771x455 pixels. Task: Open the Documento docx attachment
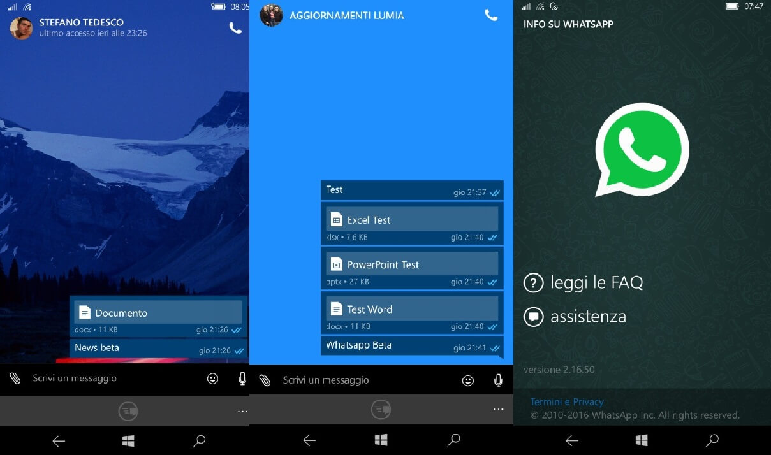[158, 313]
